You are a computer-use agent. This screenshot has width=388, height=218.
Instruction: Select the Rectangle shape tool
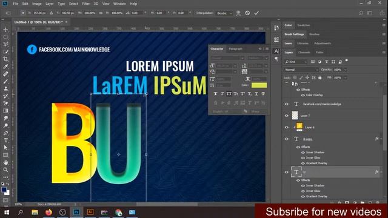pyautogui.click(x=5, y=155)
